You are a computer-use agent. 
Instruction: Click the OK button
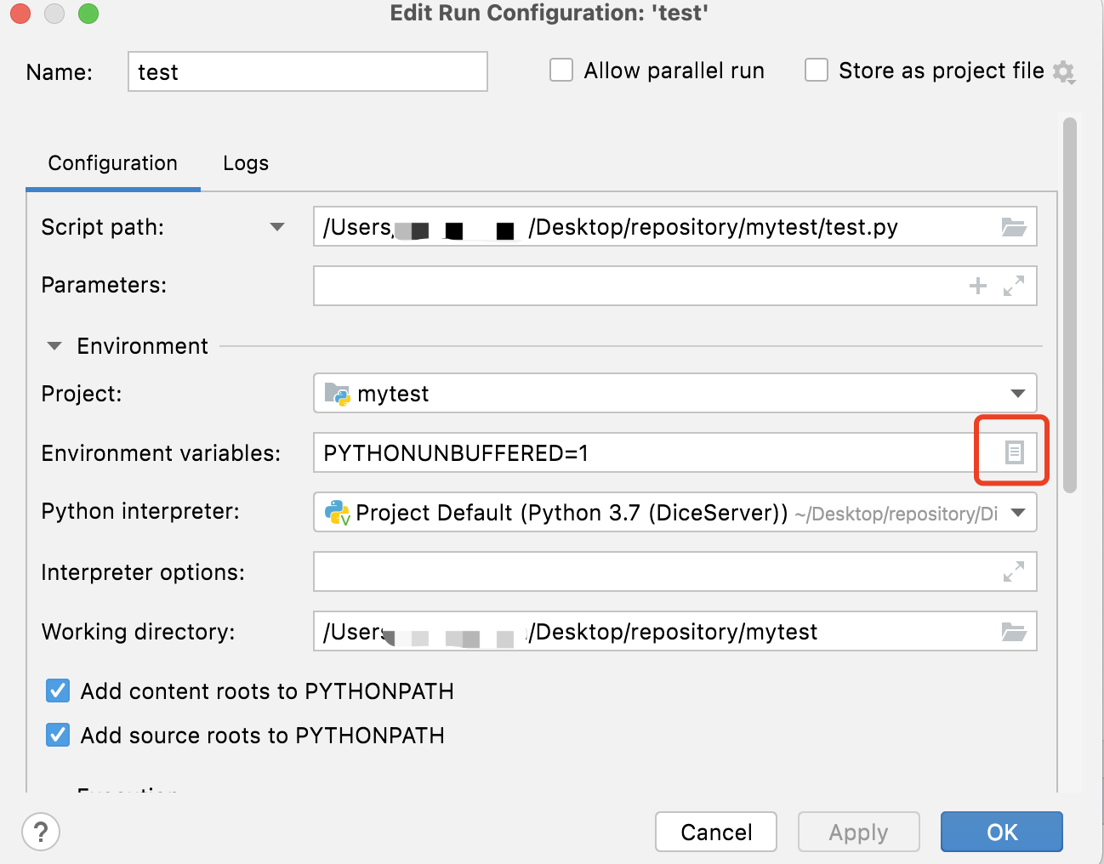pos(1001,832)
